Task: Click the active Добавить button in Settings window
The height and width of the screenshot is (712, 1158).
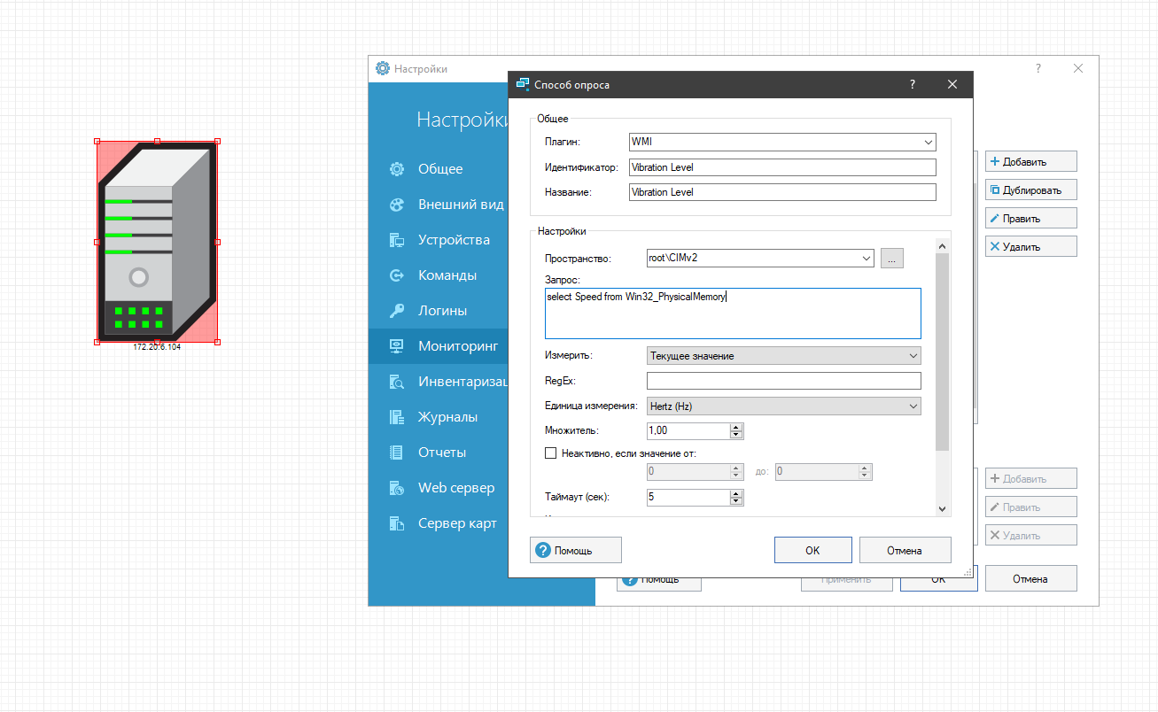Action: coord(1030,161)
